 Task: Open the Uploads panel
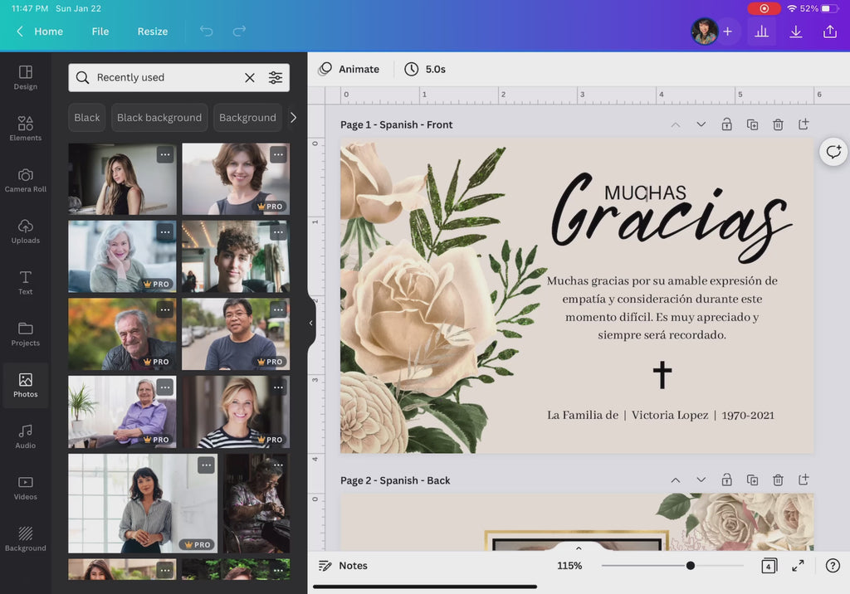pos(26,231)
